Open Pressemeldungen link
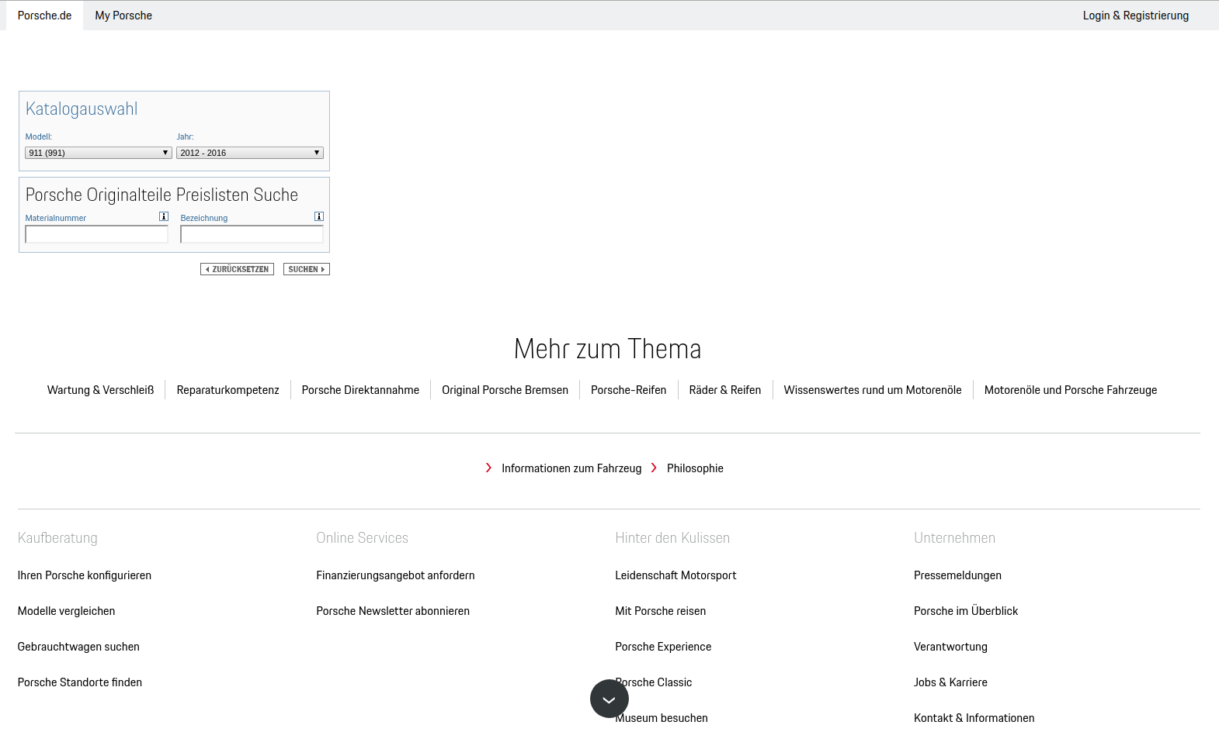The height and width of the screenshot is (732, 1219). (957, 575)
